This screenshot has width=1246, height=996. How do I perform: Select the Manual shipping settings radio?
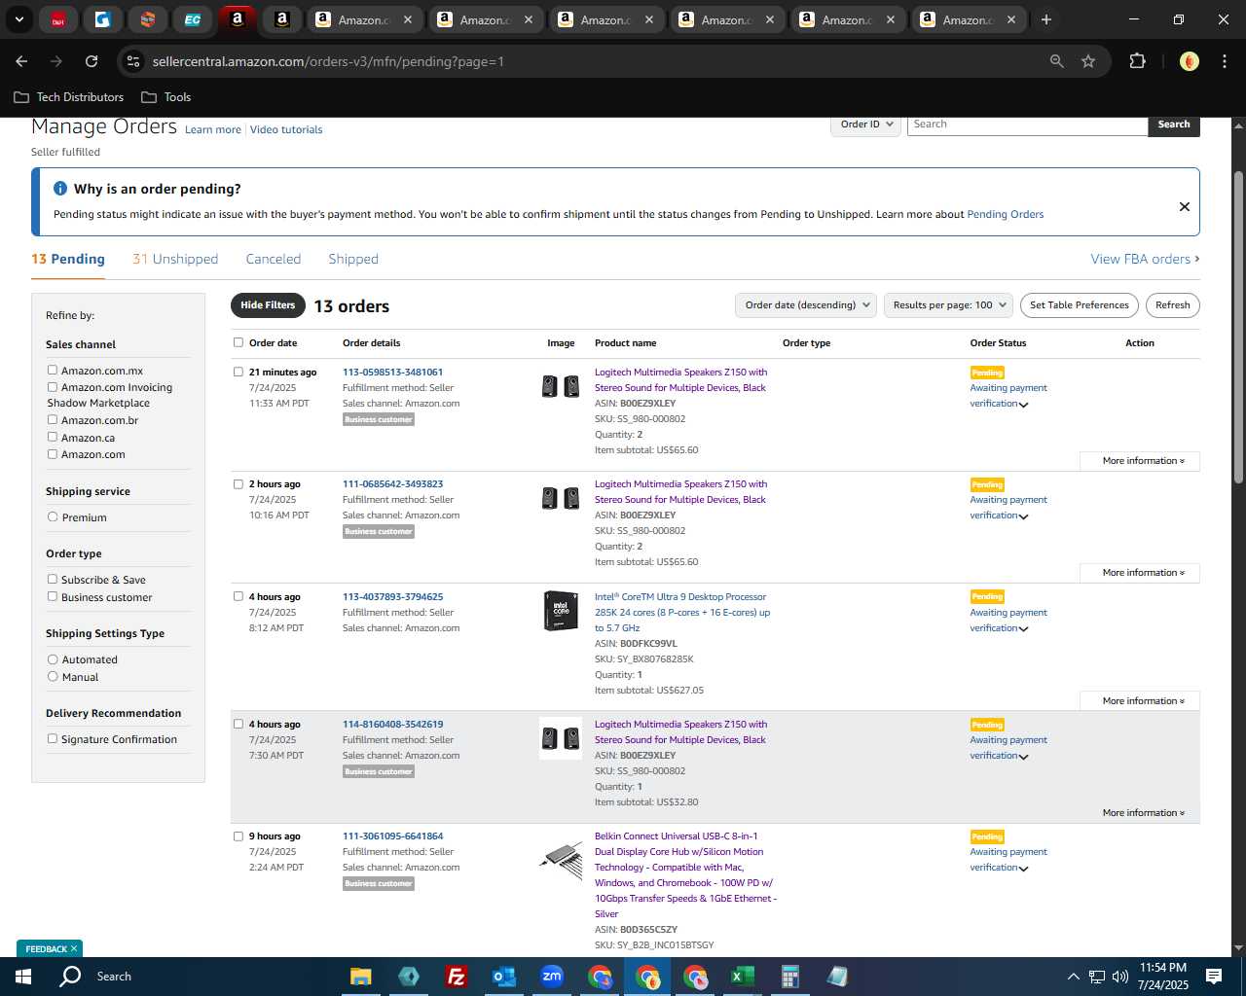click(x=53, y=676)
